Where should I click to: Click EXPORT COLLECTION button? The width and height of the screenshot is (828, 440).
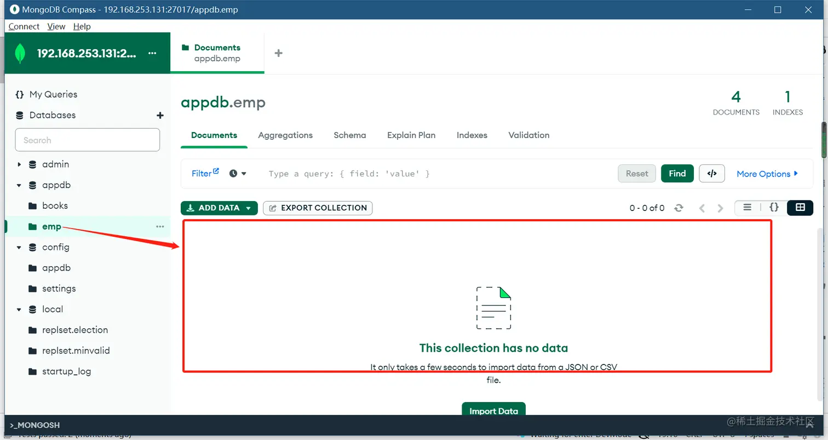[x=318, y=208]
